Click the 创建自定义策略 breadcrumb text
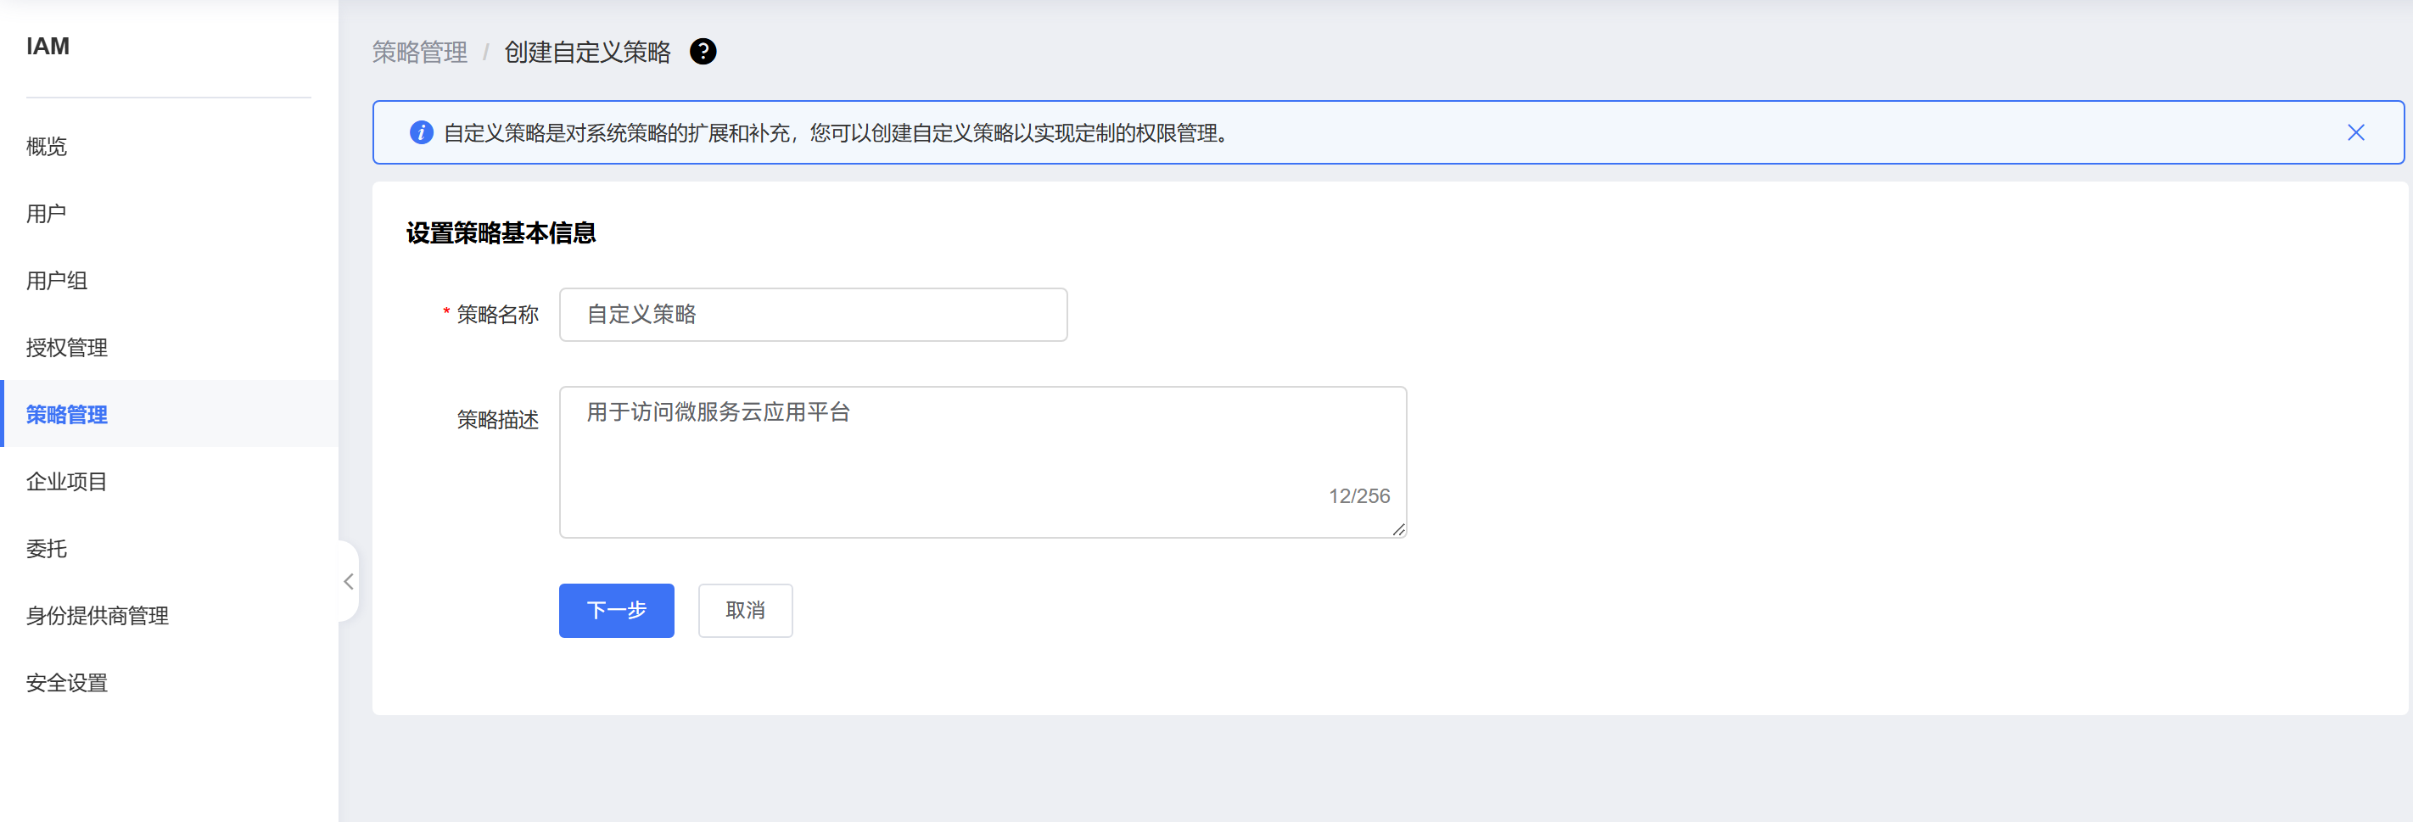The height and width of the screenshot is (822, 2413). (587, 53)
